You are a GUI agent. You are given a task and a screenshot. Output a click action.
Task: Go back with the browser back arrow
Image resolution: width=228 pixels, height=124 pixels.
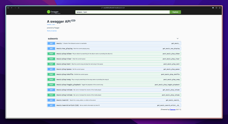[x=12, y=8]
